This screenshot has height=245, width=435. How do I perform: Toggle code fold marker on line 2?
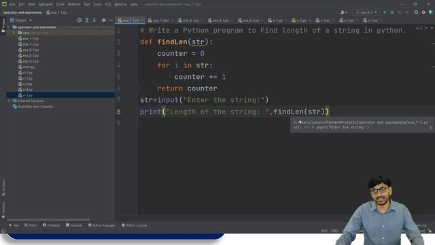137,42
